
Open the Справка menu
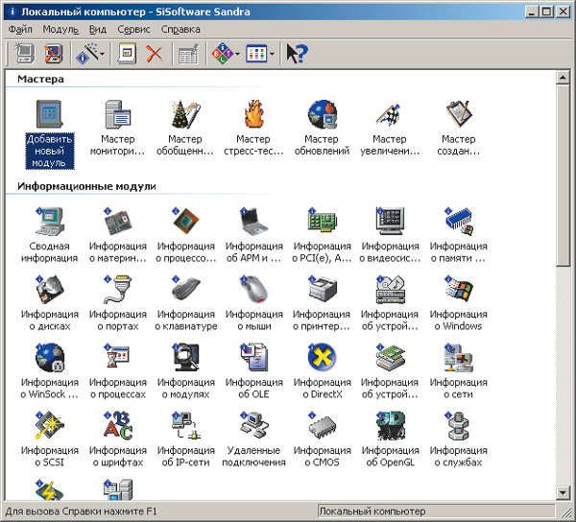tap(180, 29)
